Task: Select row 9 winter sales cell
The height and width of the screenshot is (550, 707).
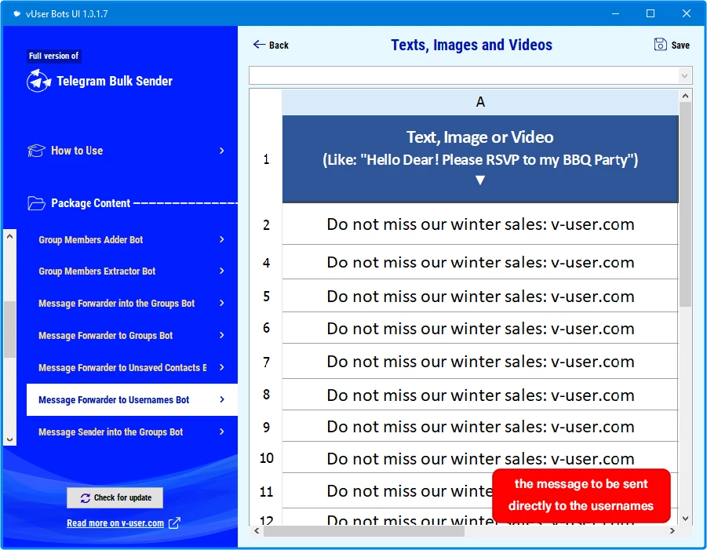Action: [480, 427]
